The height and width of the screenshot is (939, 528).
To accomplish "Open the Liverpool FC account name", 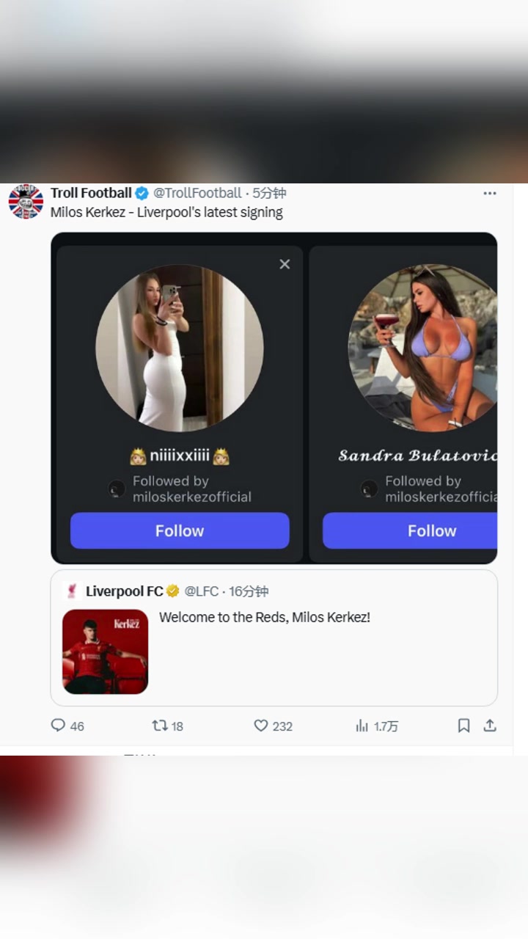I will tap(124, 591).
